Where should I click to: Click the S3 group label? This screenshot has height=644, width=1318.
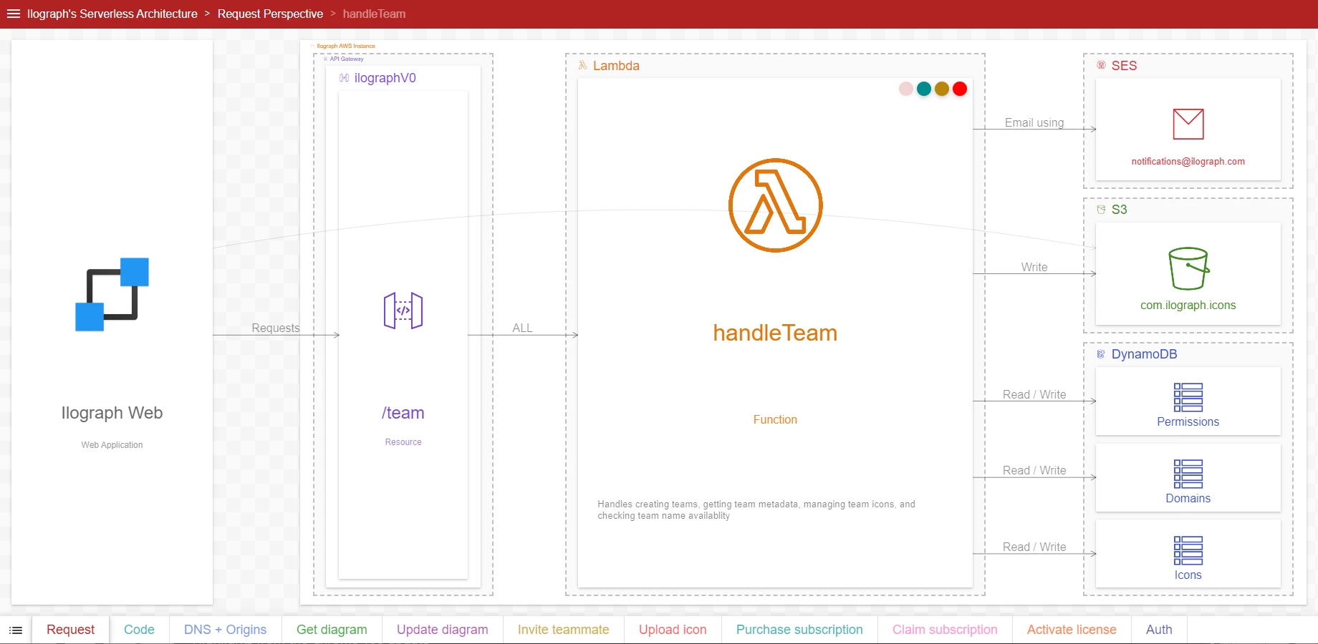click(x=1119, y=210)
